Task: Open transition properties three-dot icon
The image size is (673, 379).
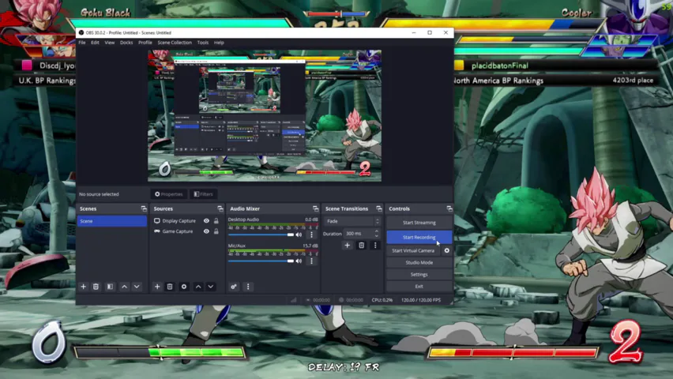Action: click(x=375, y=245)
